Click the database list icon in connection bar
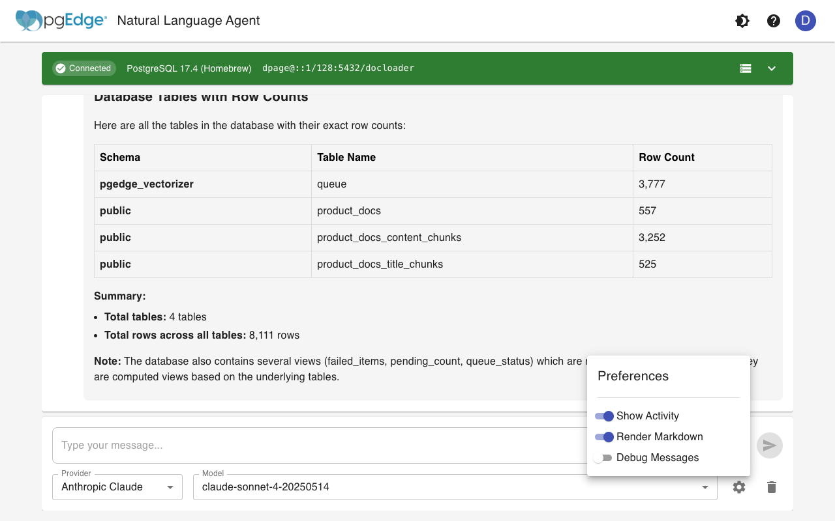The width and height of the screenshot is (835, 521). 746,68
